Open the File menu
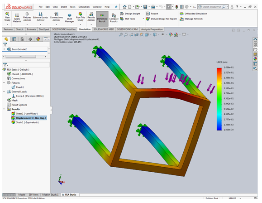Image resolution: width=262 pixels, height=203 pixels. [40, 7]
